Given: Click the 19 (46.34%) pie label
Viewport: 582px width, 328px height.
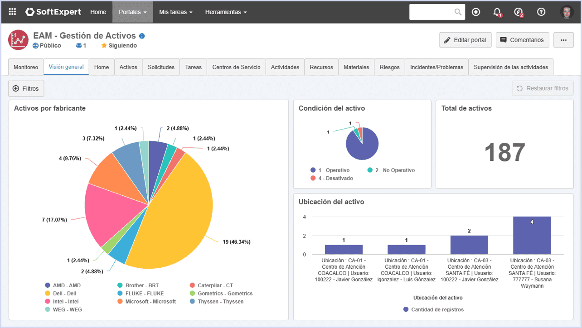Looking at the screenshot, I should coord(237,241).
